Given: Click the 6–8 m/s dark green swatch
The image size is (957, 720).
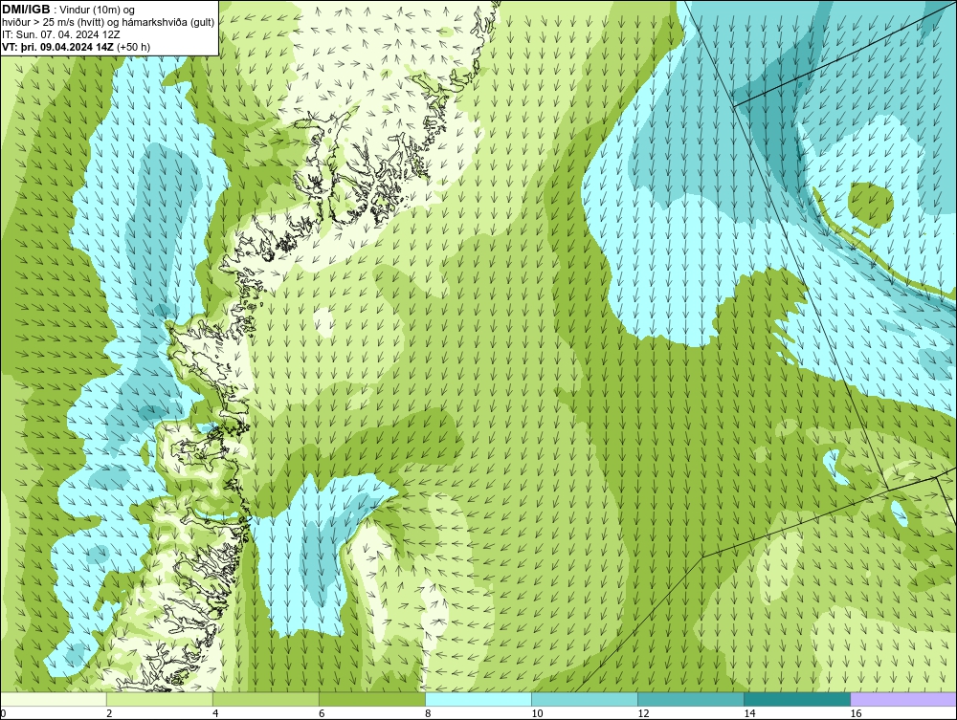Looking at the screenshot, I should coord(372,699).
